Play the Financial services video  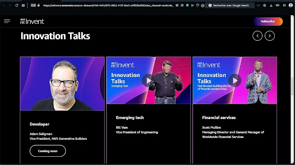(235, 81)
